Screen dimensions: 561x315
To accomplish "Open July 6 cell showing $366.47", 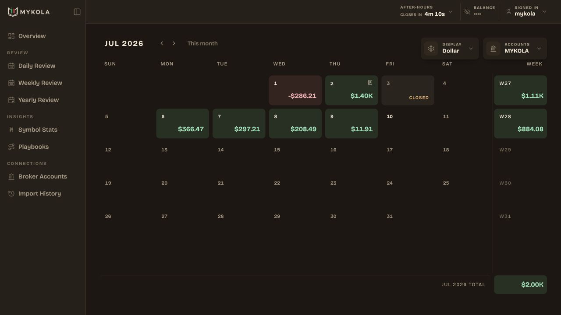I will tap(183, 124).
